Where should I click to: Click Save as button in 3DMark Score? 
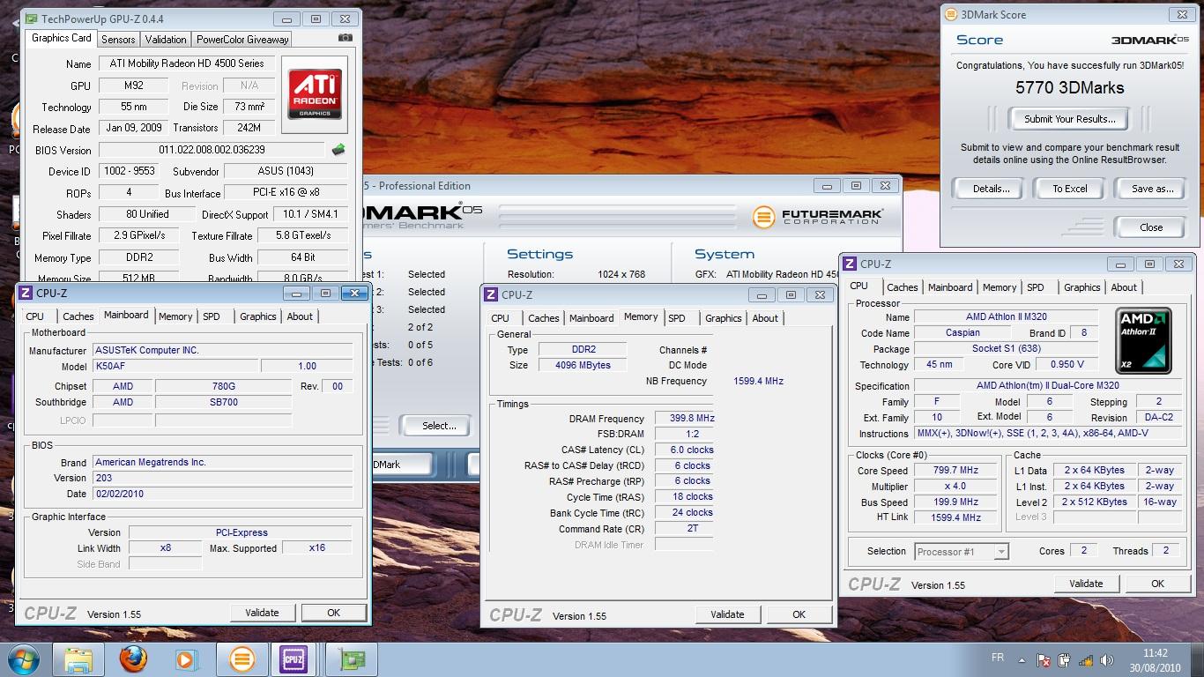point(1152,189)
